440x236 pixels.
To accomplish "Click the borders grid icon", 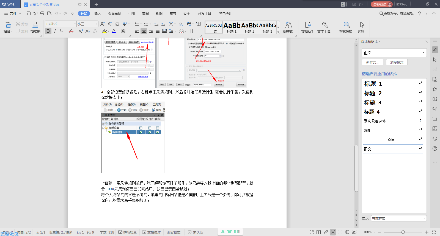I will click(191, 31).
